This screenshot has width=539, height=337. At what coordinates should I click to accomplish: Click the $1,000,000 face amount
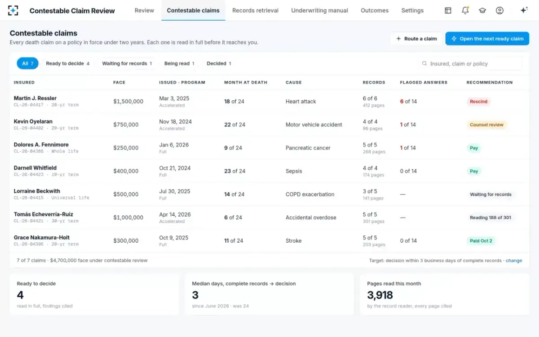click(x=128, y=217)
